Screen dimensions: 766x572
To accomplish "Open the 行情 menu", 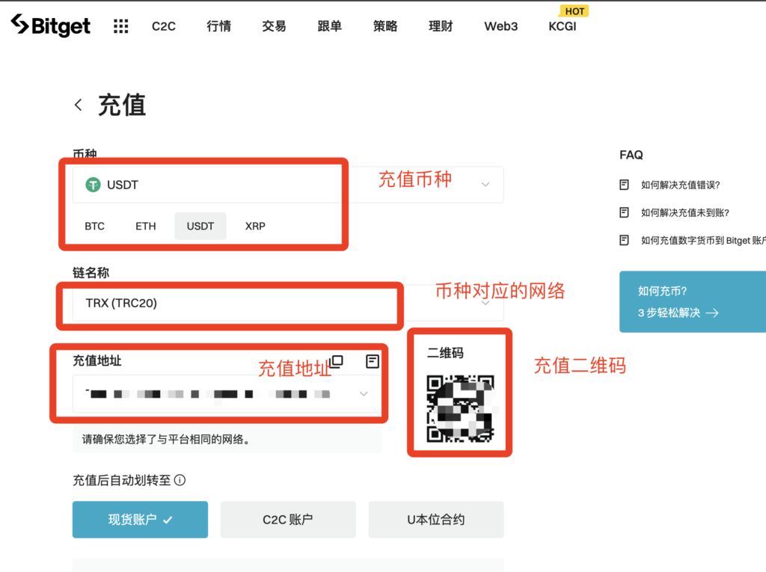I will tap(219, 26).
